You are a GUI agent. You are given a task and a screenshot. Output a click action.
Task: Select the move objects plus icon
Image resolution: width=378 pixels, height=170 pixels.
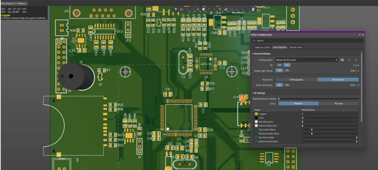(187, 9)
